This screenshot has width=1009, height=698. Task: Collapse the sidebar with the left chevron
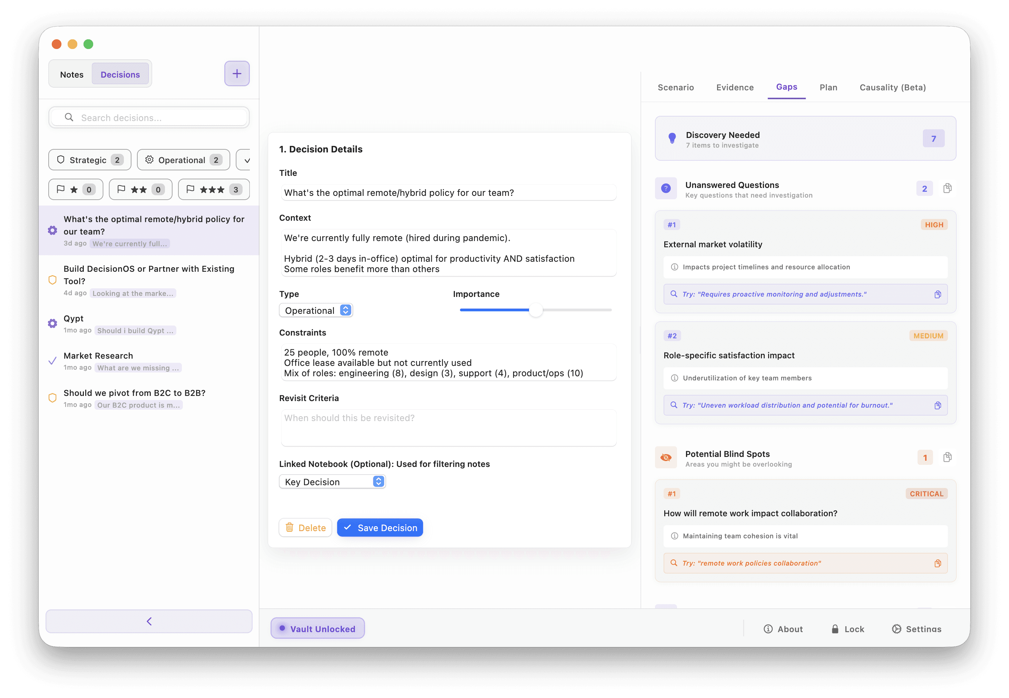click(149, 621)
